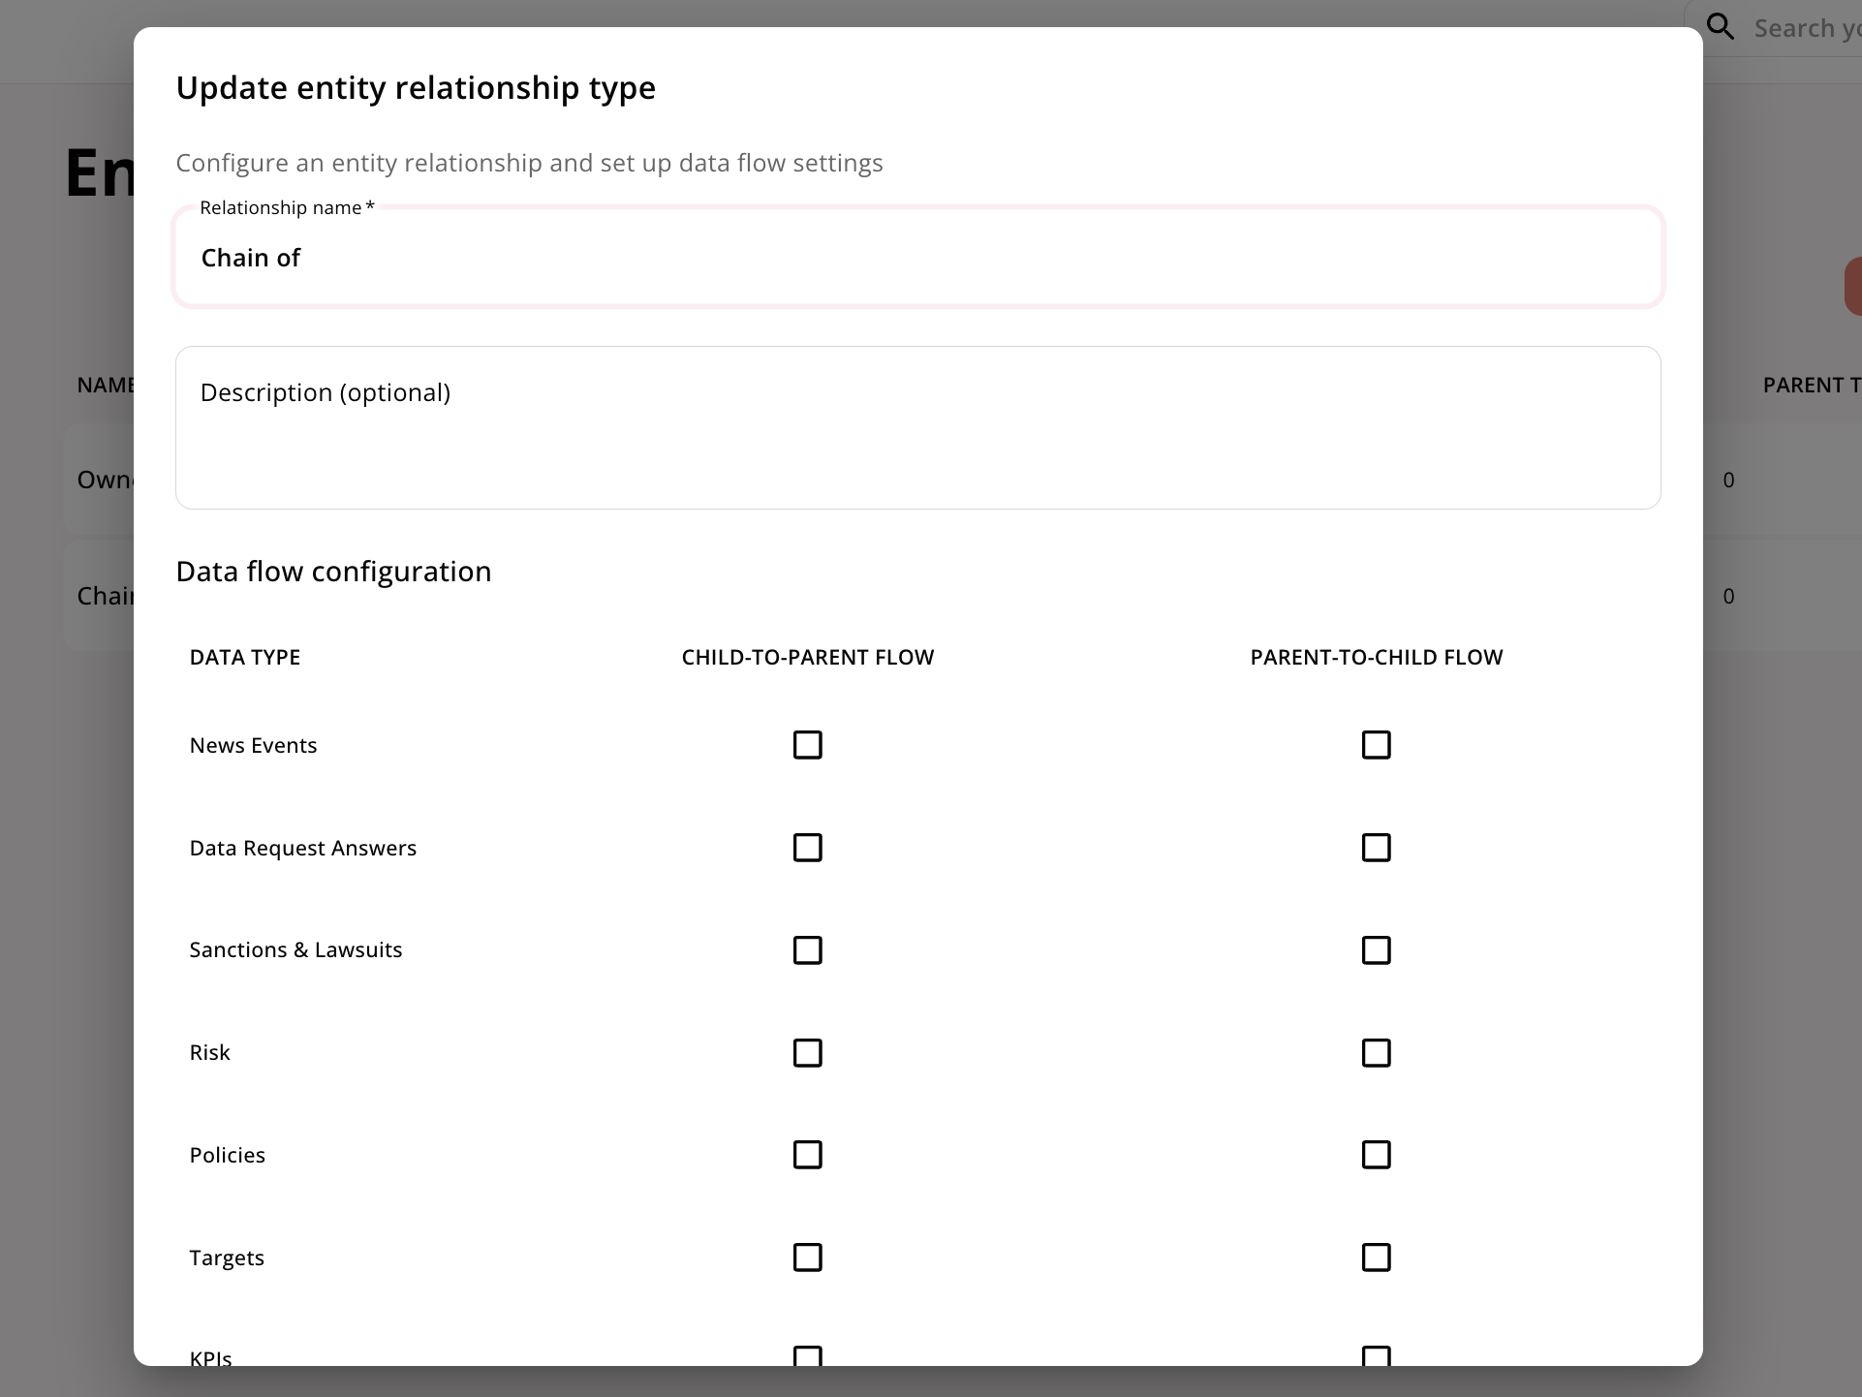
Task: Enable parent-to-child flow for News Events
Action: [x=1376, y=745]
